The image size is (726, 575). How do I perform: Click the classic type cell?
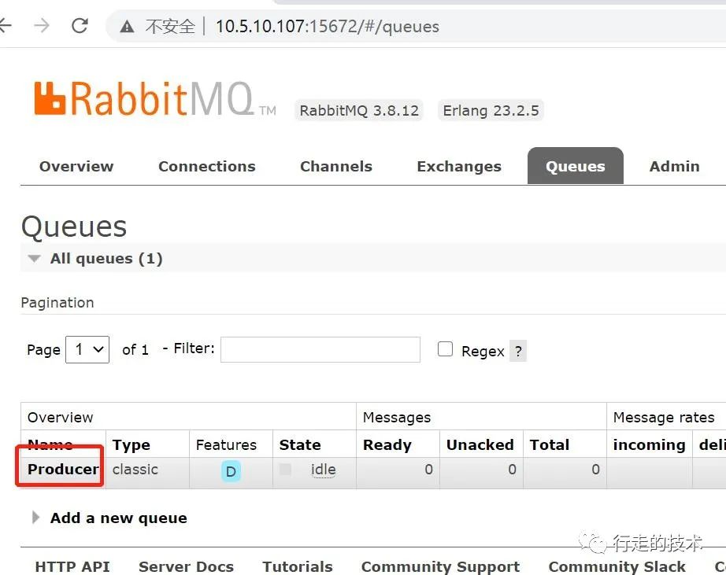[135, 469]
